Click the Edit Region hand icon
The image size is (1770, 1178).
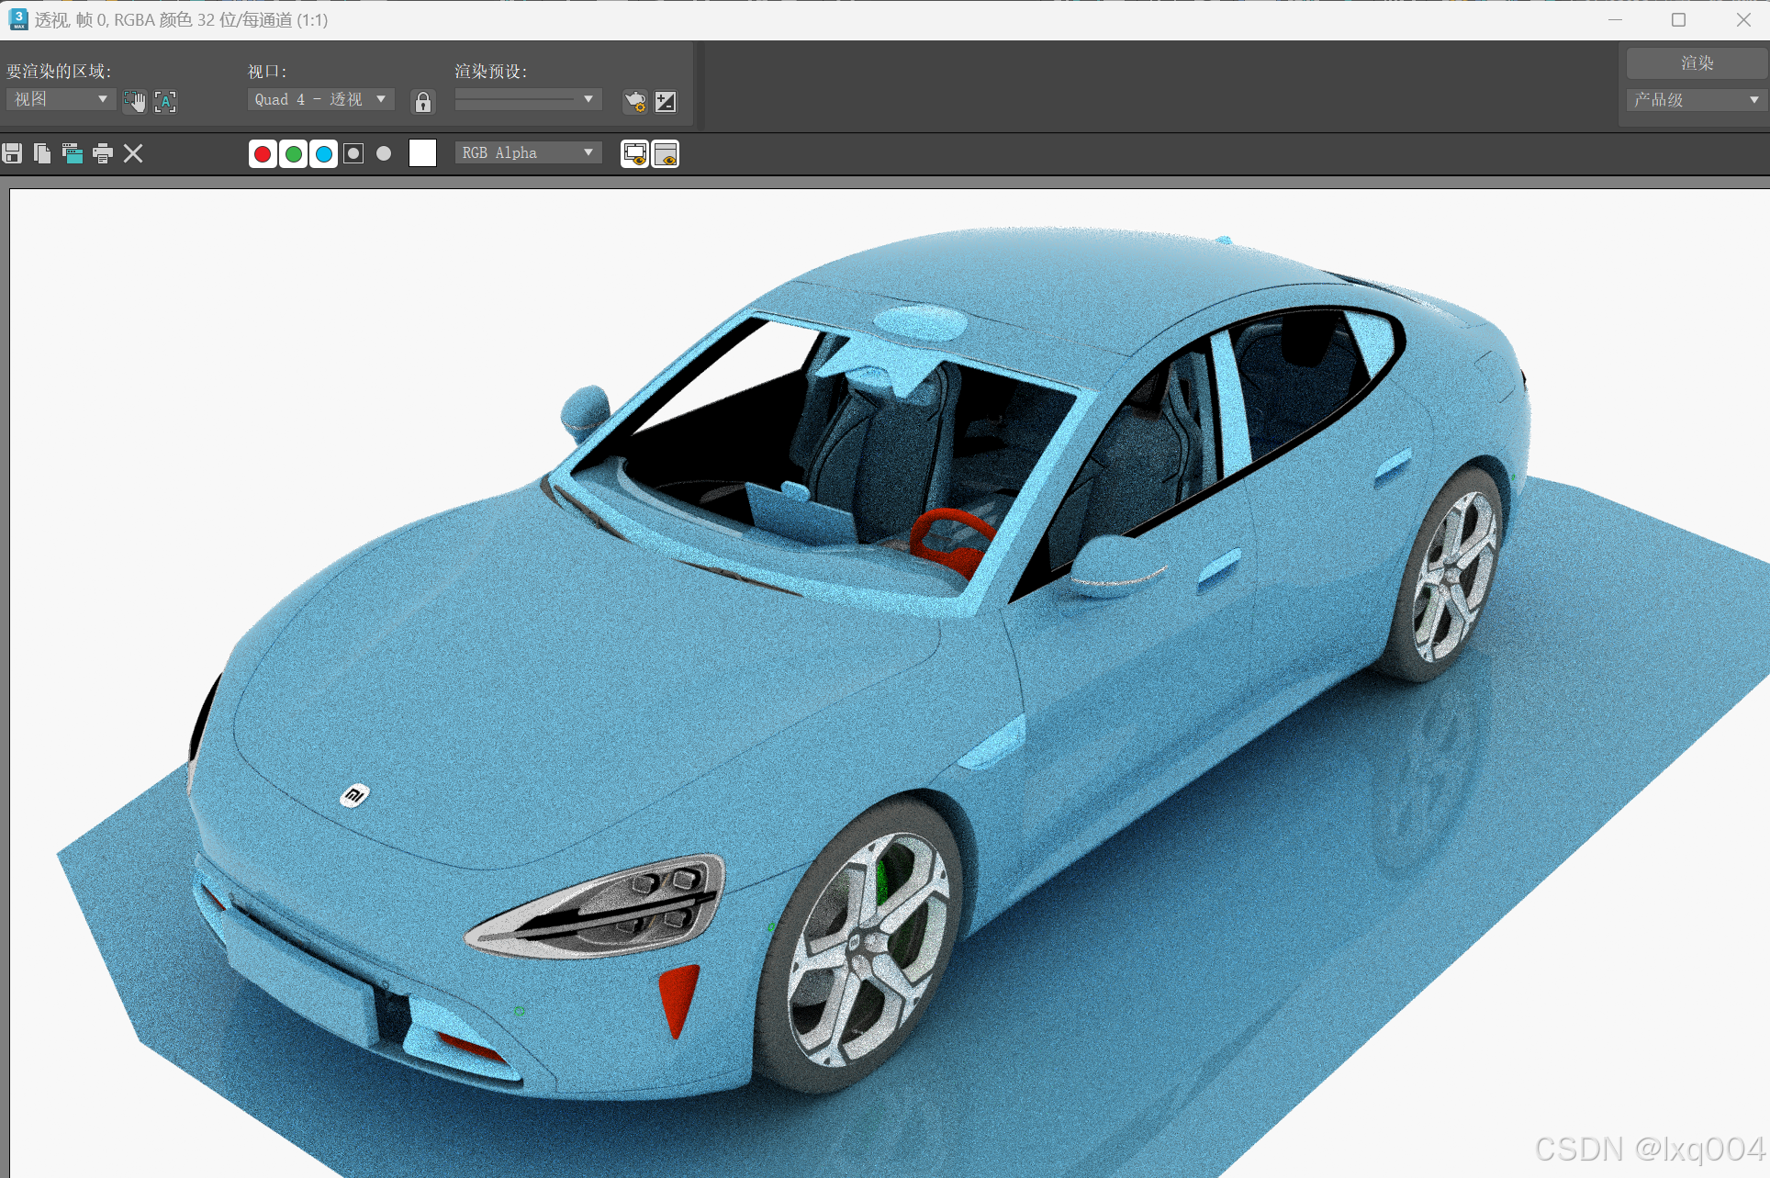click(x=135, y=101)
